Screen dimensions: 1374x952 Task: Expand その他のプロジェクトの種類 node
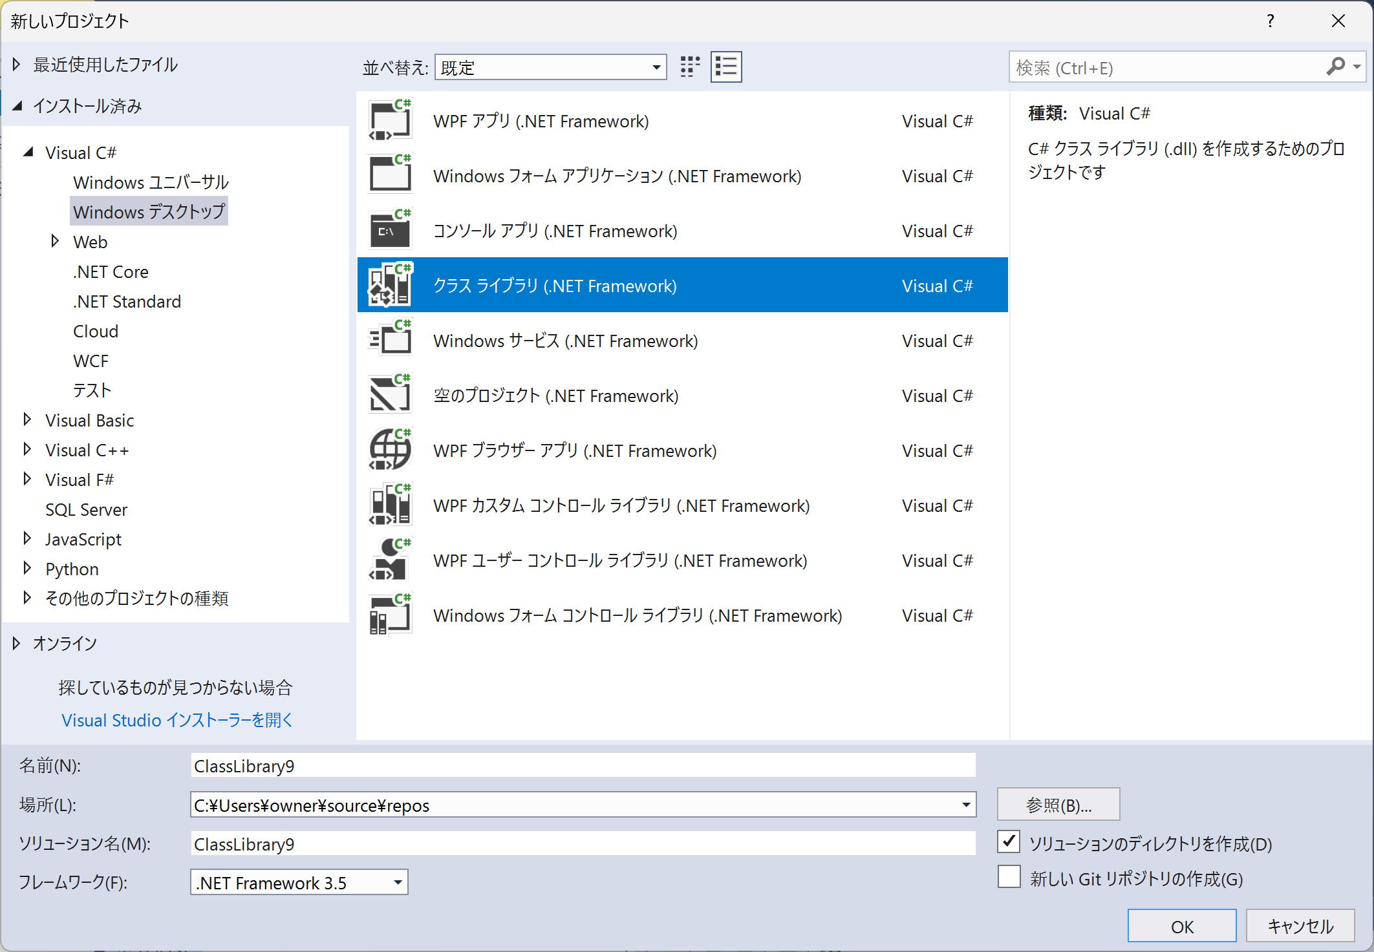pos(27,598)
